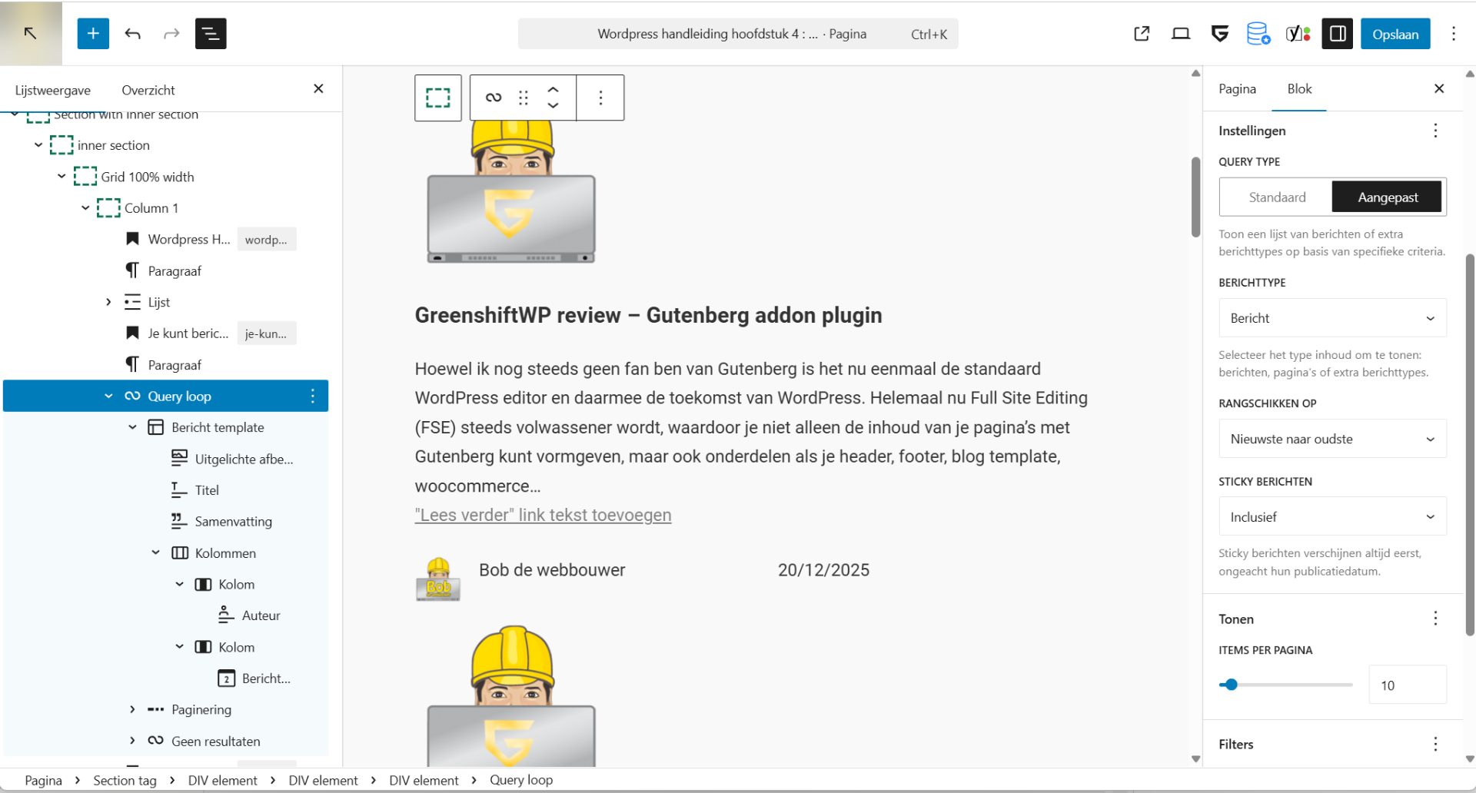Open page preview in new tab icon

pyautogui.click(x=1142, y=34)
